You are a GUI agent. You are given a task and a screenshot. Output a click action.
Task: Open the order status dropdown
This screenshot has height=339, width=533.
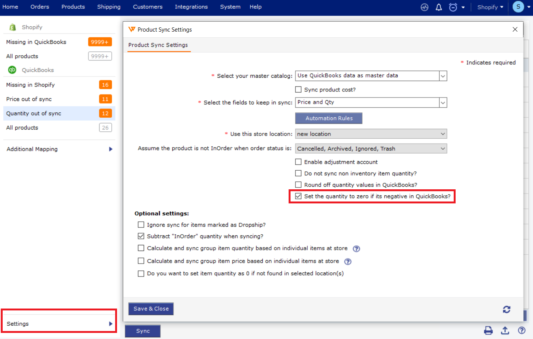pos(371,149)
